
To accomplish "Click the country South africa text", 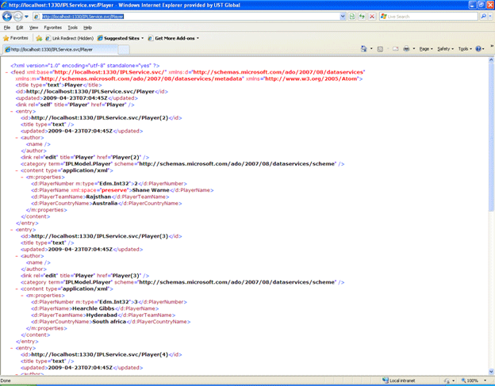I will [x=109, y=322].
